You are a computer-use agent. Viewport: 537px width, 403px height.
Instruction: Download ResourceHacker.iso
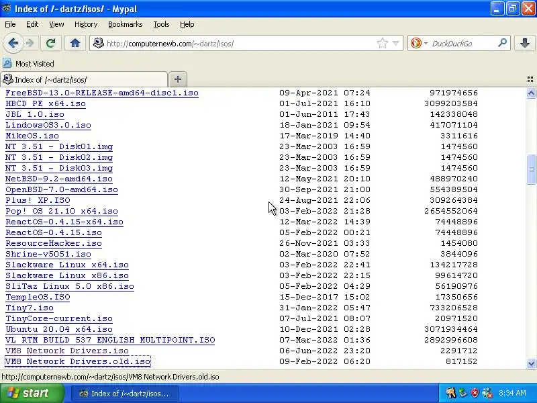point(54,243)
